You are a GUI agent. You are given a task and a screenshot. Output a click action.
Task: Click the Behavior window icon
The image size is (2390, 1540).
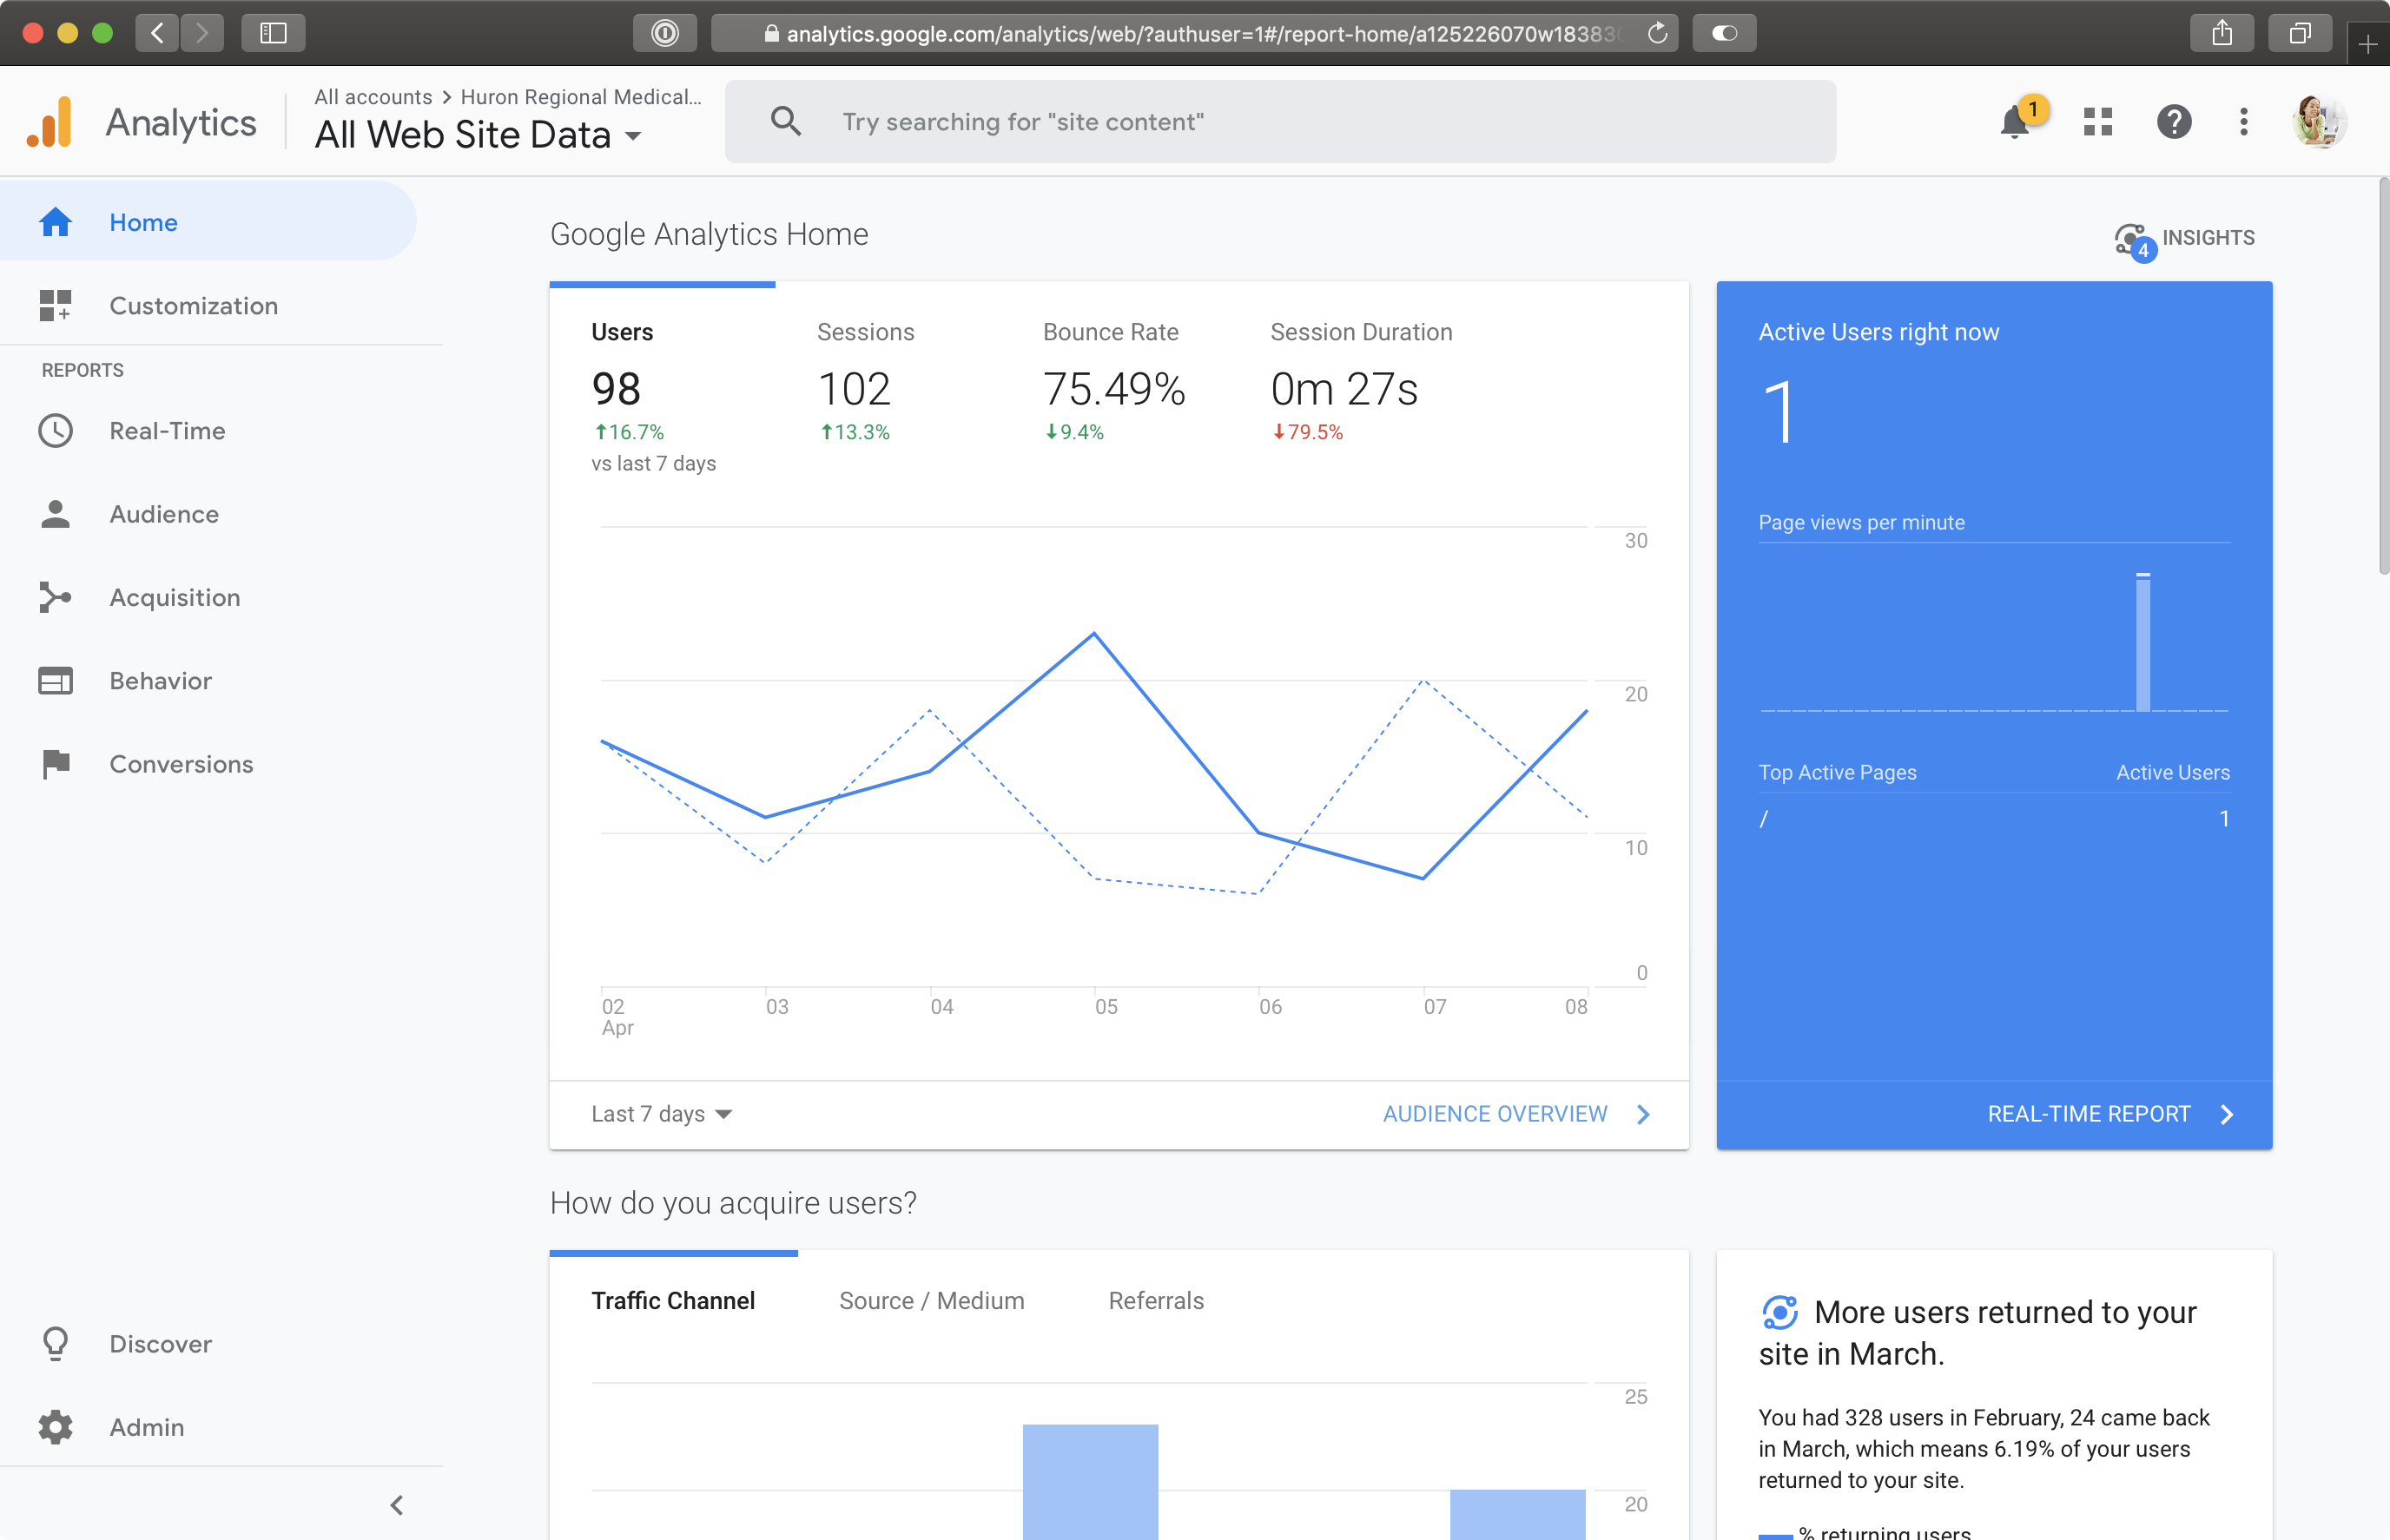(55, 681)
